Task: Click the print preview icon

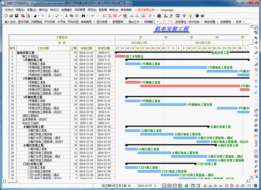Action: 29,16
